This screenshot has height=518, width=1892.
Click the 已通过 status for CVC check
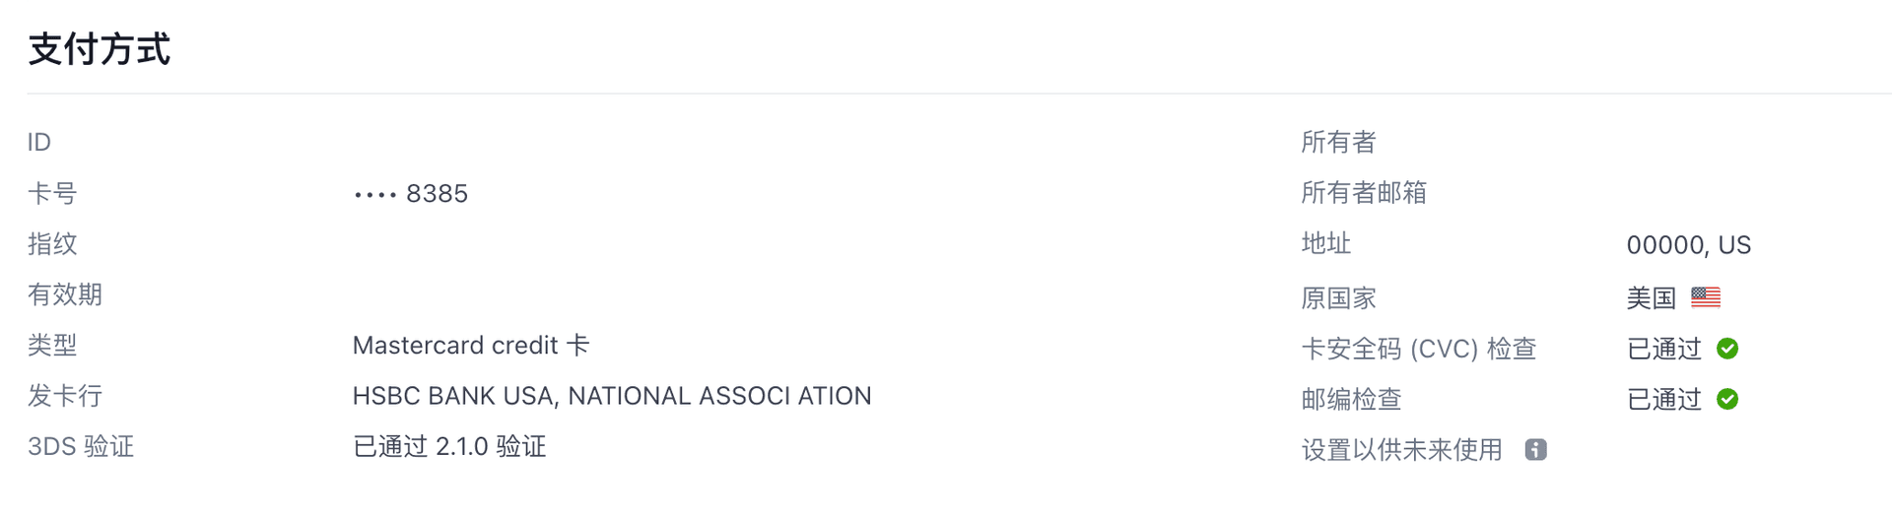click(1664, 349)
